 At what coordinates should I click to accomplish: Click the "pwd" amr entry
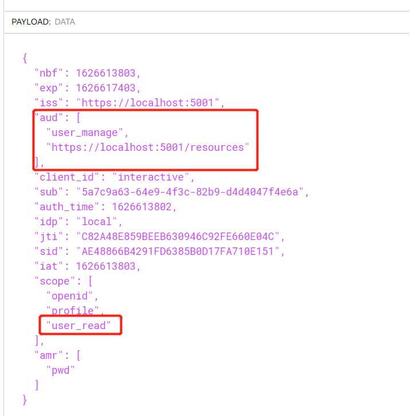60,370
